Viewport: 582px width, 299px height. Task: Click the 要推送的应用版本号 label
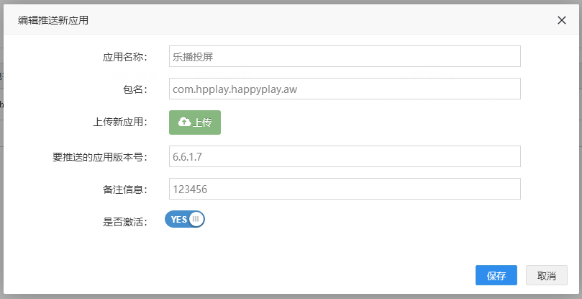click(x=104, y=156)
